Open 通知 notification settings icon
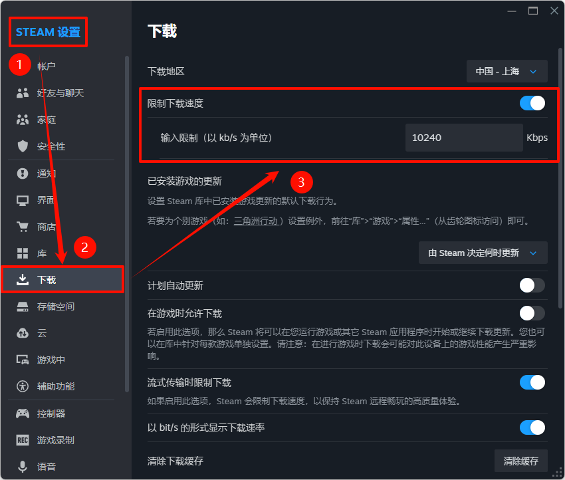 (21, 174)
